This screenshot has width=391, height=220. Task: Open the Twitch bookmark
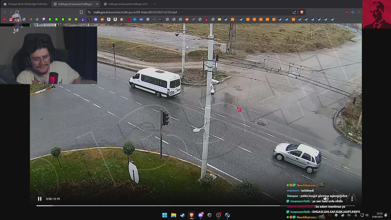44,19
